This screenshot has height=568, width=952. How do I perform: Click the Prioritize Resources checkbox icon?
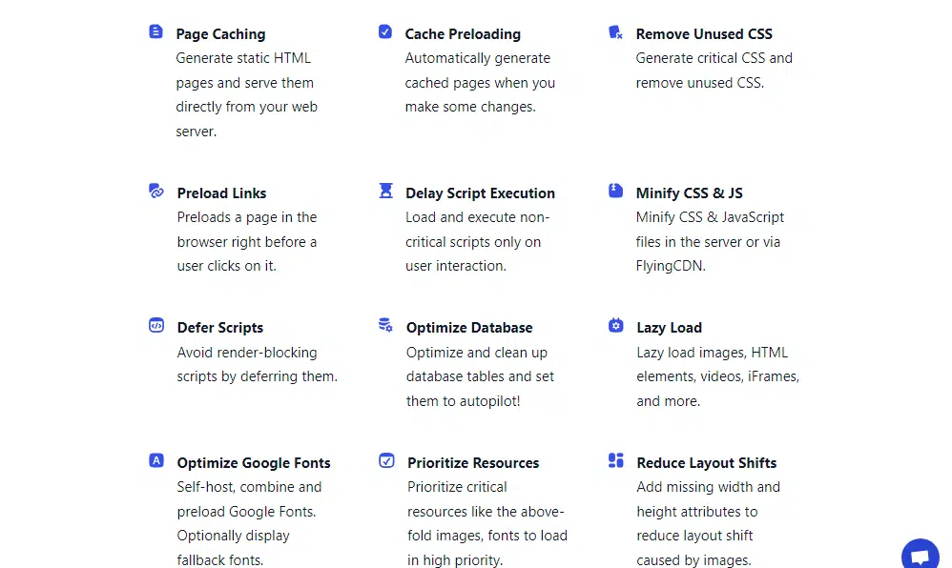click(x=386, y=460)
